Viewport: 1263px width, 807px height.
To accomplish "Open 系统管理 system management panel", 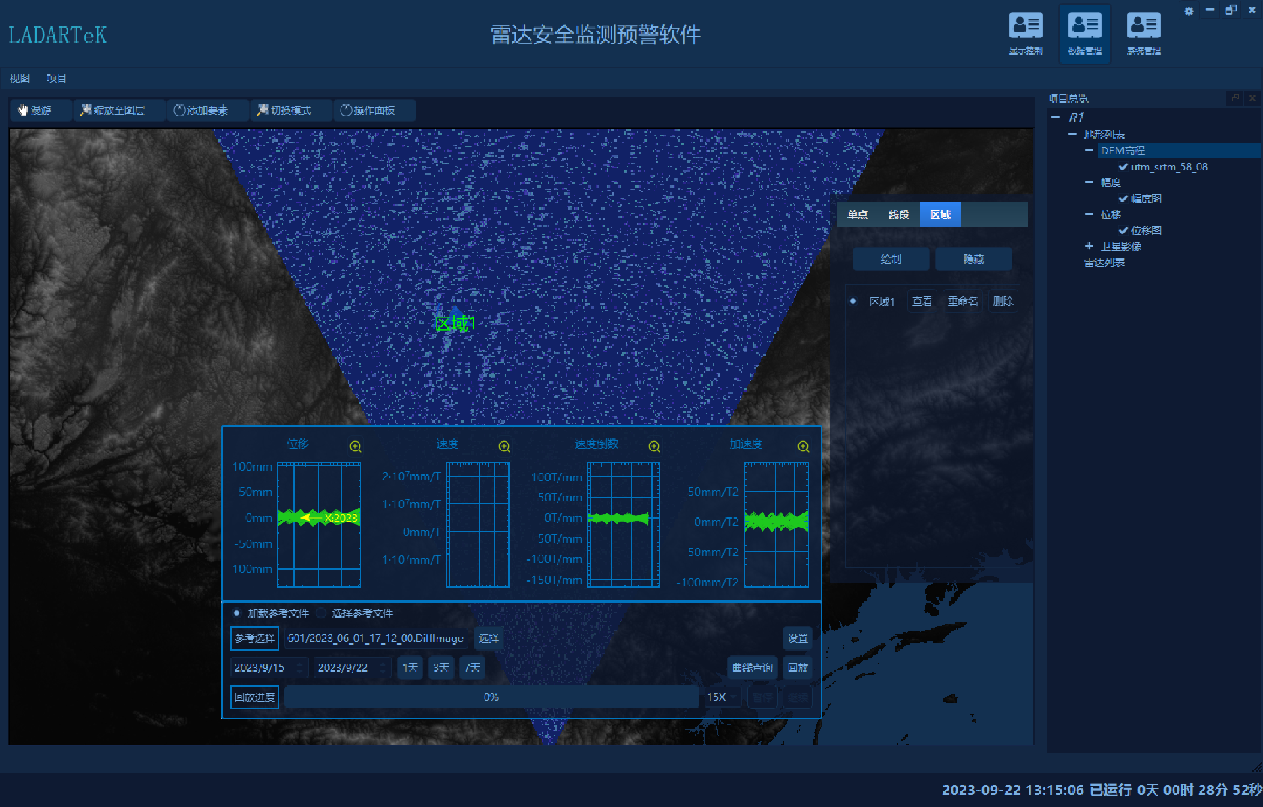I will (x=1143, y=34).
